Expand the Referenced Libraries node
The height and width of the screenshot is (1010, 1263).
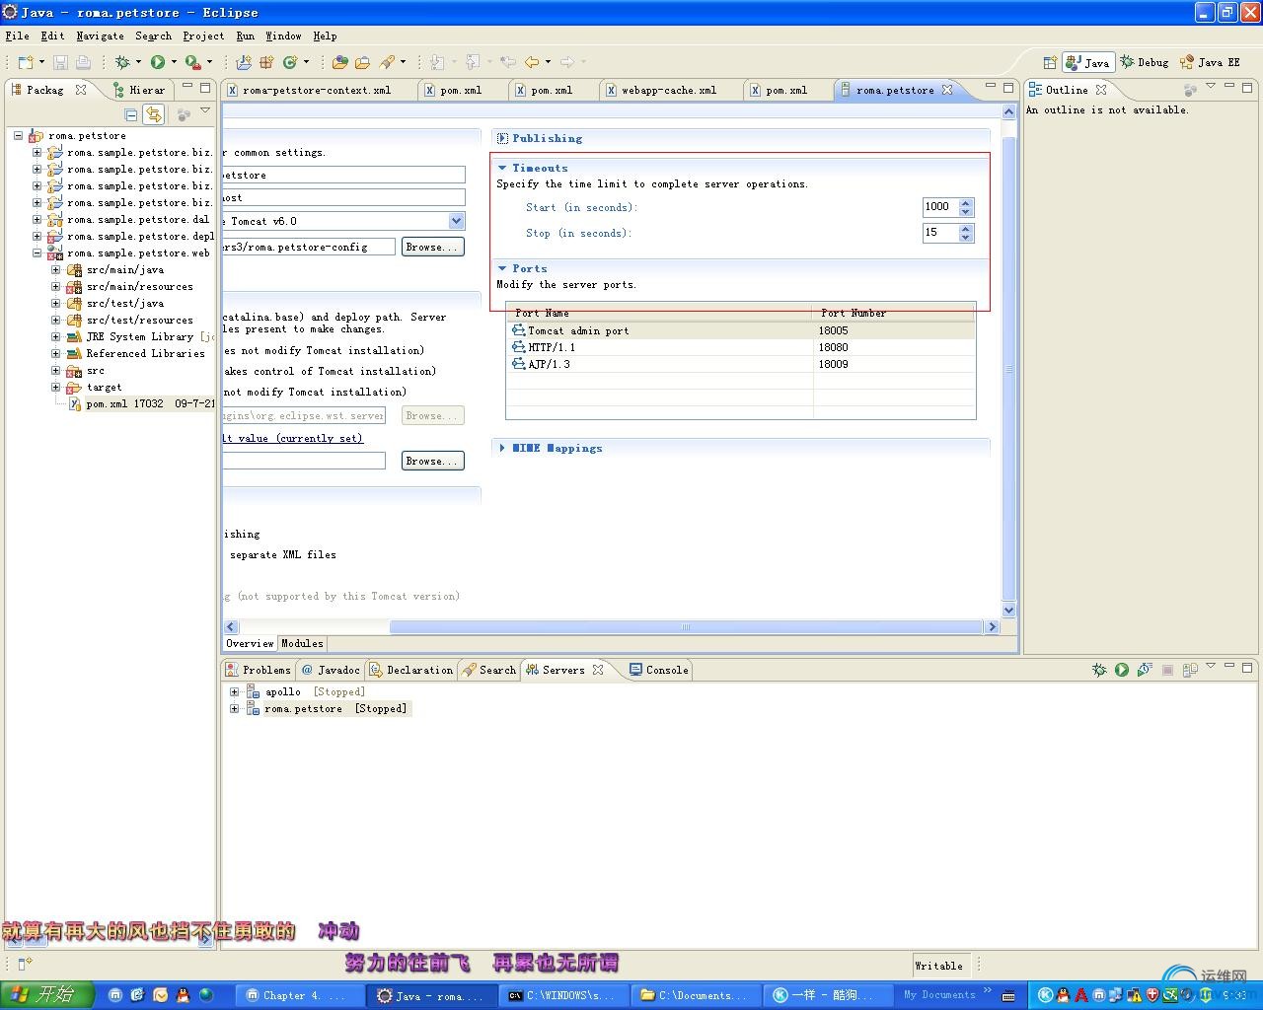[x=56, y=353]
